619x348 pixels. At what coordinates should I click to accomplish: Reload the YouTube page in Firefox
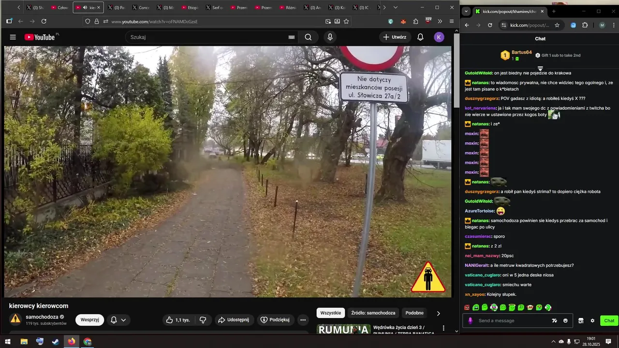tap(44, 21)
